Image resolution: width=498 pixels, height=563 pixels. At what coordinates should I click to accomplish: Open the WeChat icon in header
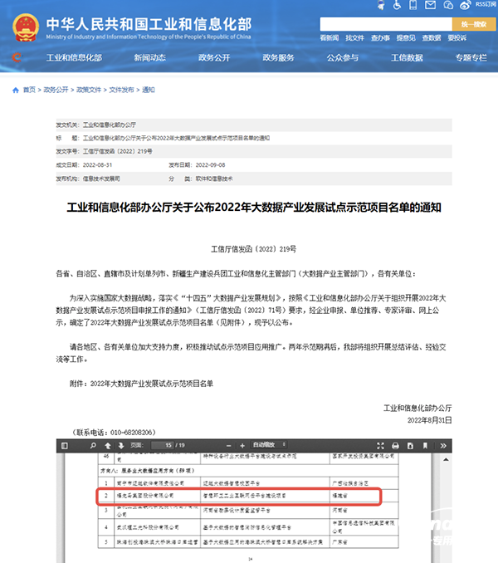point(448,5)
